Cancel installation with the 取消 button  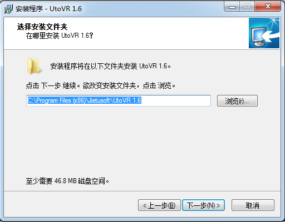tap(253, 205)
